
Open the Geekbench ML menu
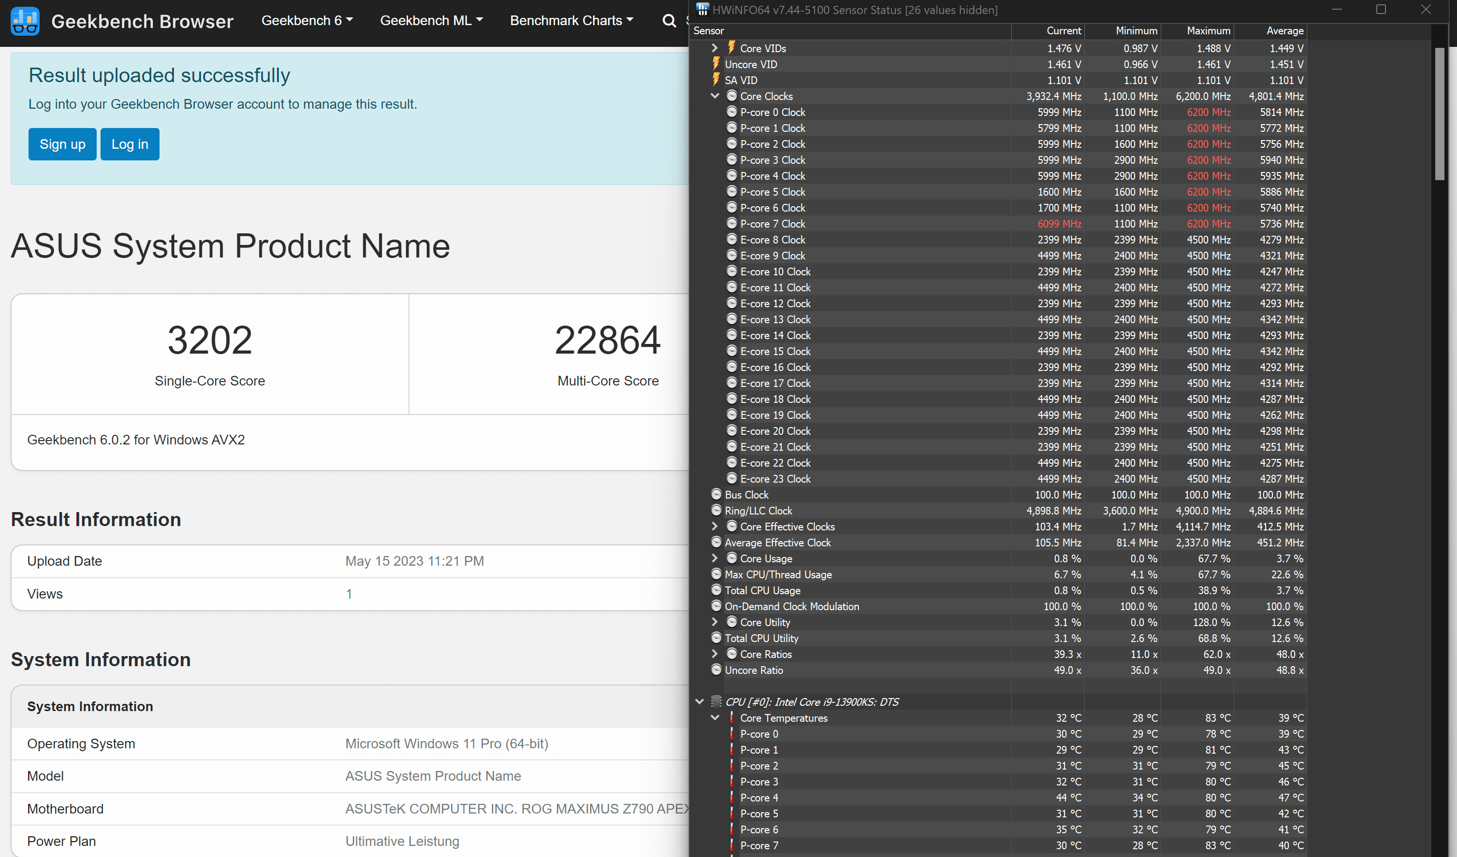coord(431,21)
